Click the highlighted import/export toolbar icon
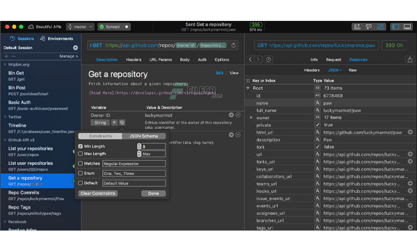The width and height of the screenshot is (417, 241). tap(380, 27)
